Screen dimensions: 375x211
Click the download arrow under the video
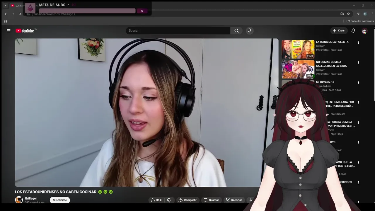tap(250, 200)
